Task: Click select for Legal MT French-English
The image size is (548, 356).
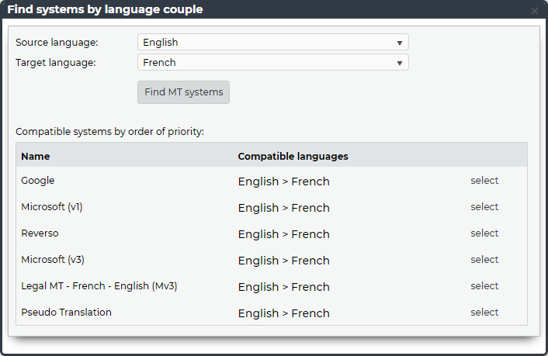Action: 484,286
